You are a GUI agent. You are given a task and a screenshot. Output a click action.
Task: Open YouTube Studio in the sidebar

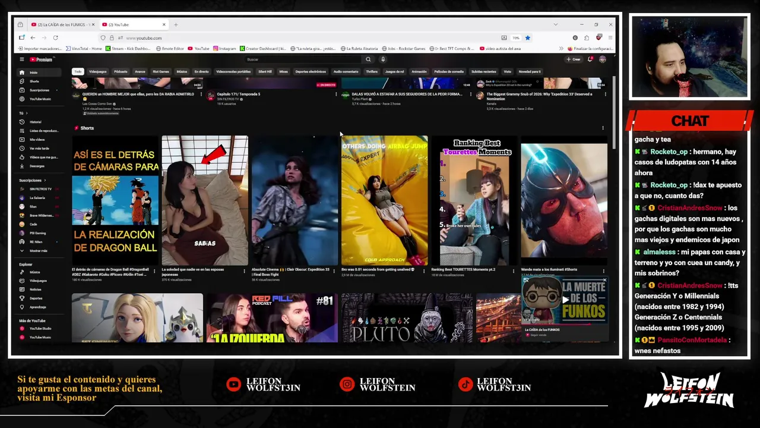tap(40, 329)
